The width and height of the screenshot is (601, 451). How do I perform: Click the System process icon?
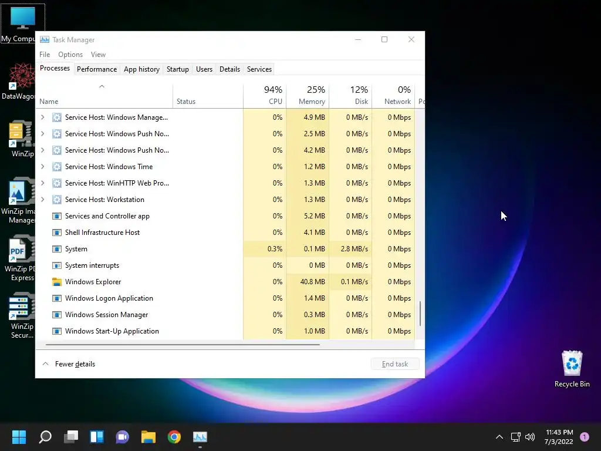(x=57, y=249)
